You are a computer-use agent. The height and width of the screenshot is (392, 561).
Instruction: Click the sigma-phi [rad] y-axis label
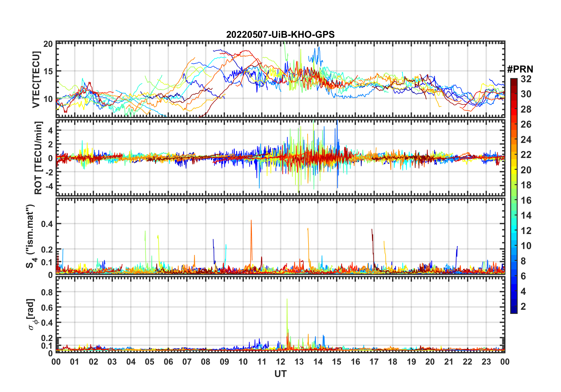tap(32, 314)
